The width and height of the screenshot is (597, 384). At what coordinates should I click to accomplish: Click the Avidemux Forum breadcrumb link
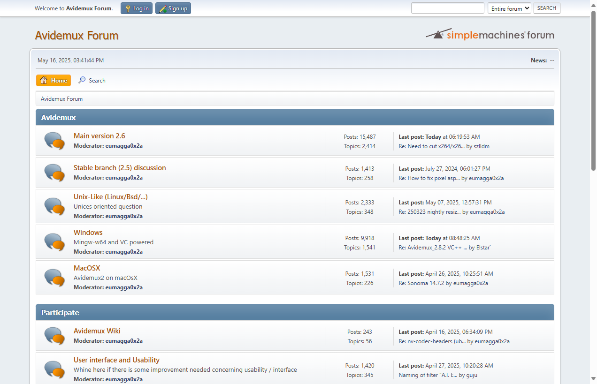[x=61, y=99]
